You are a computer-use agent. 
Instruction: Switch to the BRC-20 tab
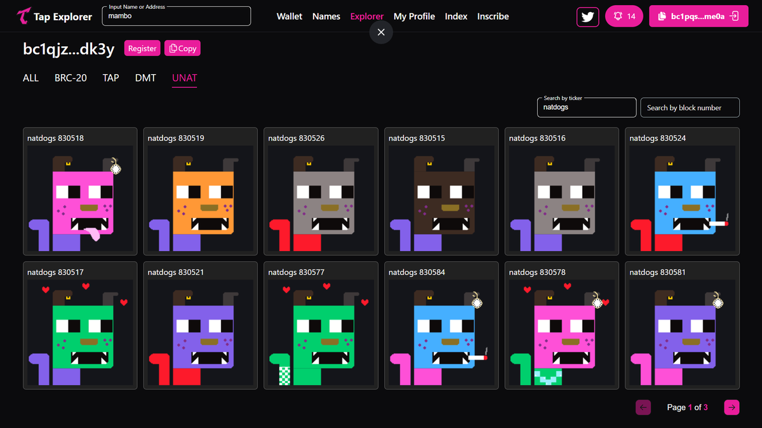click(70, 78)
